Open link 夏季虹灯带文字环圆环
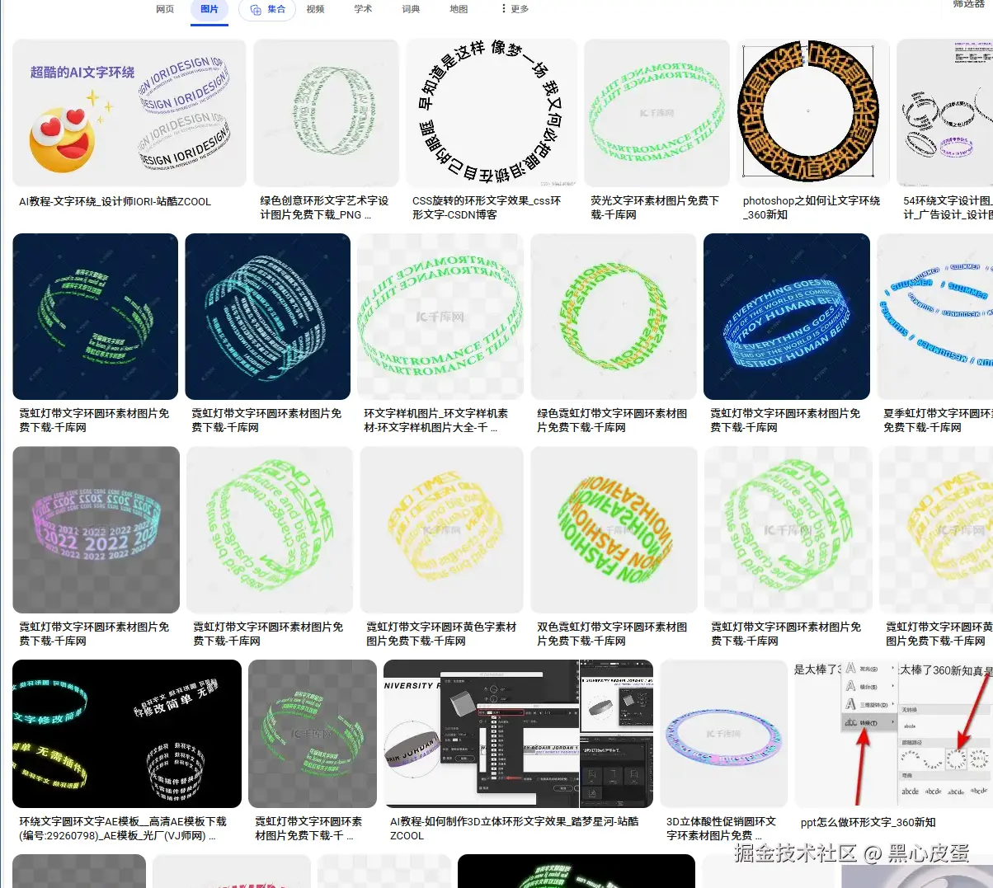The height and width of the screenshot is (888, 993). pyautogui.click(x=938, y=421)
